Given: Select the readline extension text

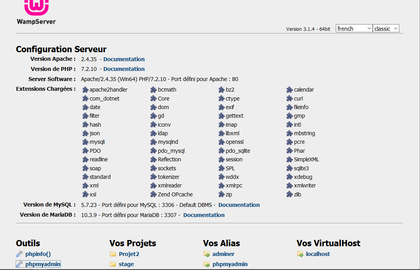Looking at the screenshot, I should pyautogui.click(x=99, y=159).
